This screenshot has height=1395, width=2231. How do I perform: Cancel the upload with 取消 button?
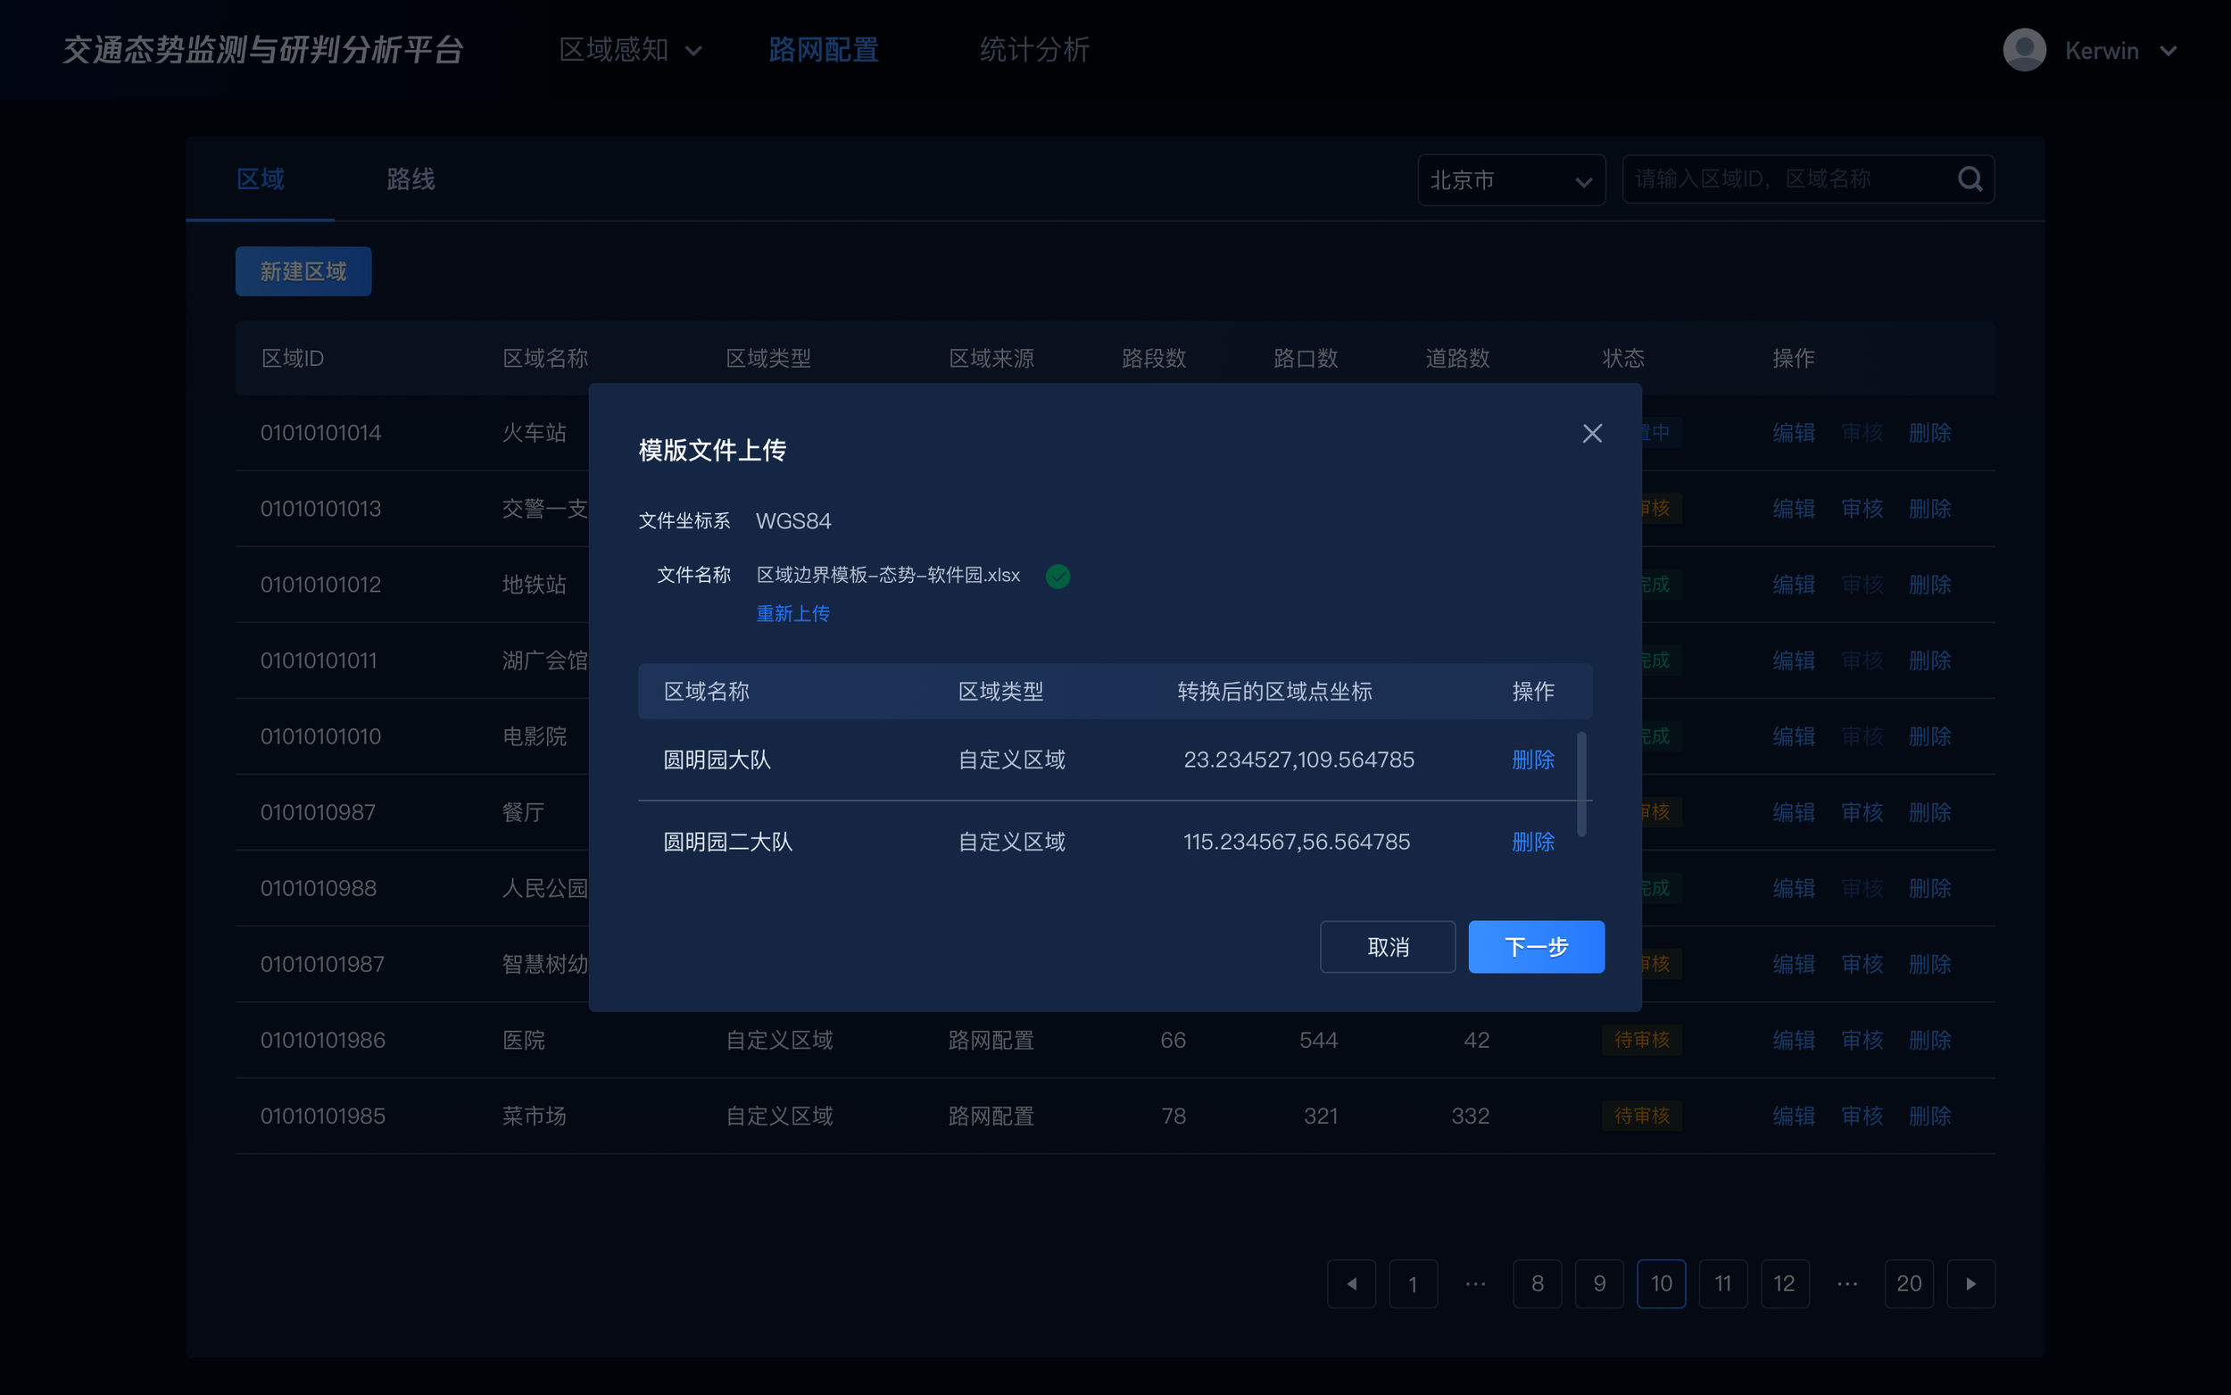pyautogui.click(x=1387, y=947)
